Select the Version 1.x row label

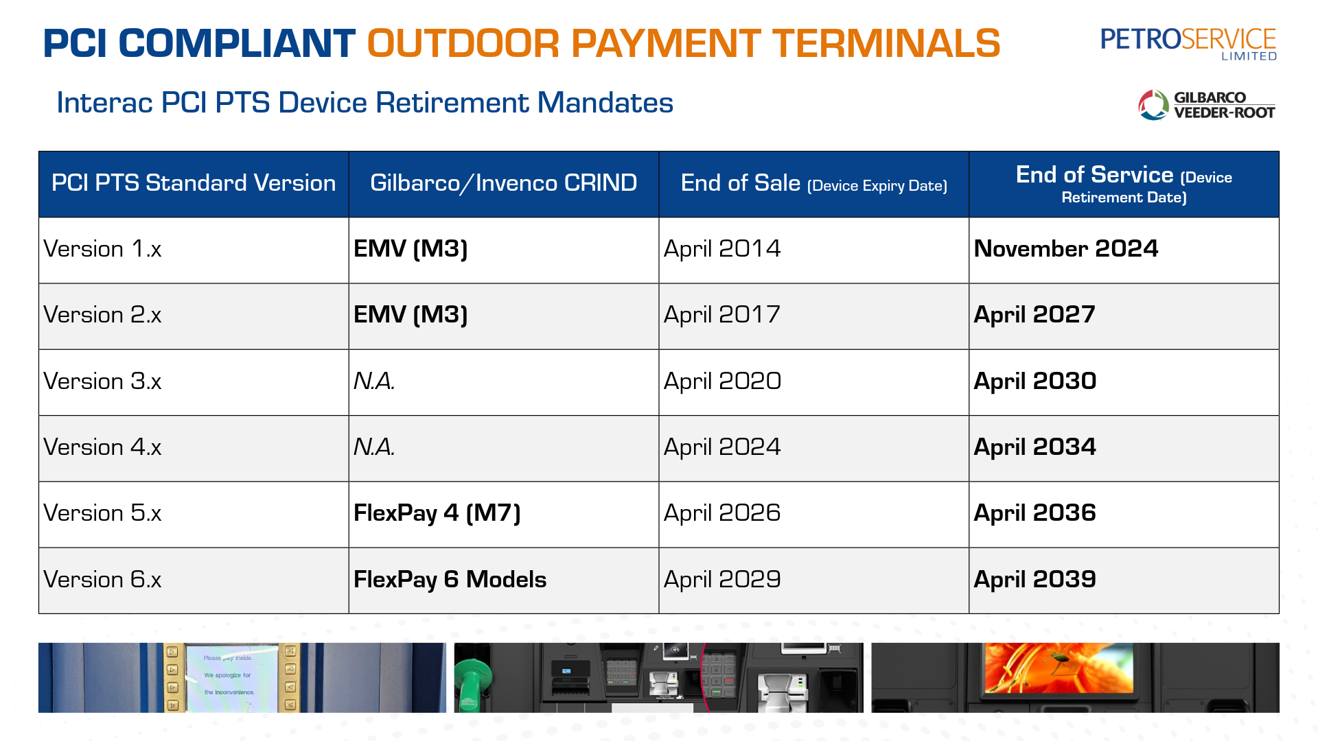tap(103, 249)
